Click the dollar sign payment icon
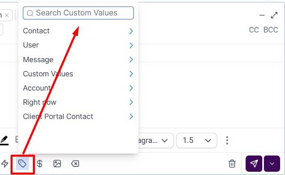285x175 pixels. click(x=40, y=164)
